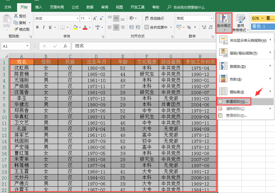
Task: Click the Cut (剪切) scissors icon
Action: (x=16, y=16)
